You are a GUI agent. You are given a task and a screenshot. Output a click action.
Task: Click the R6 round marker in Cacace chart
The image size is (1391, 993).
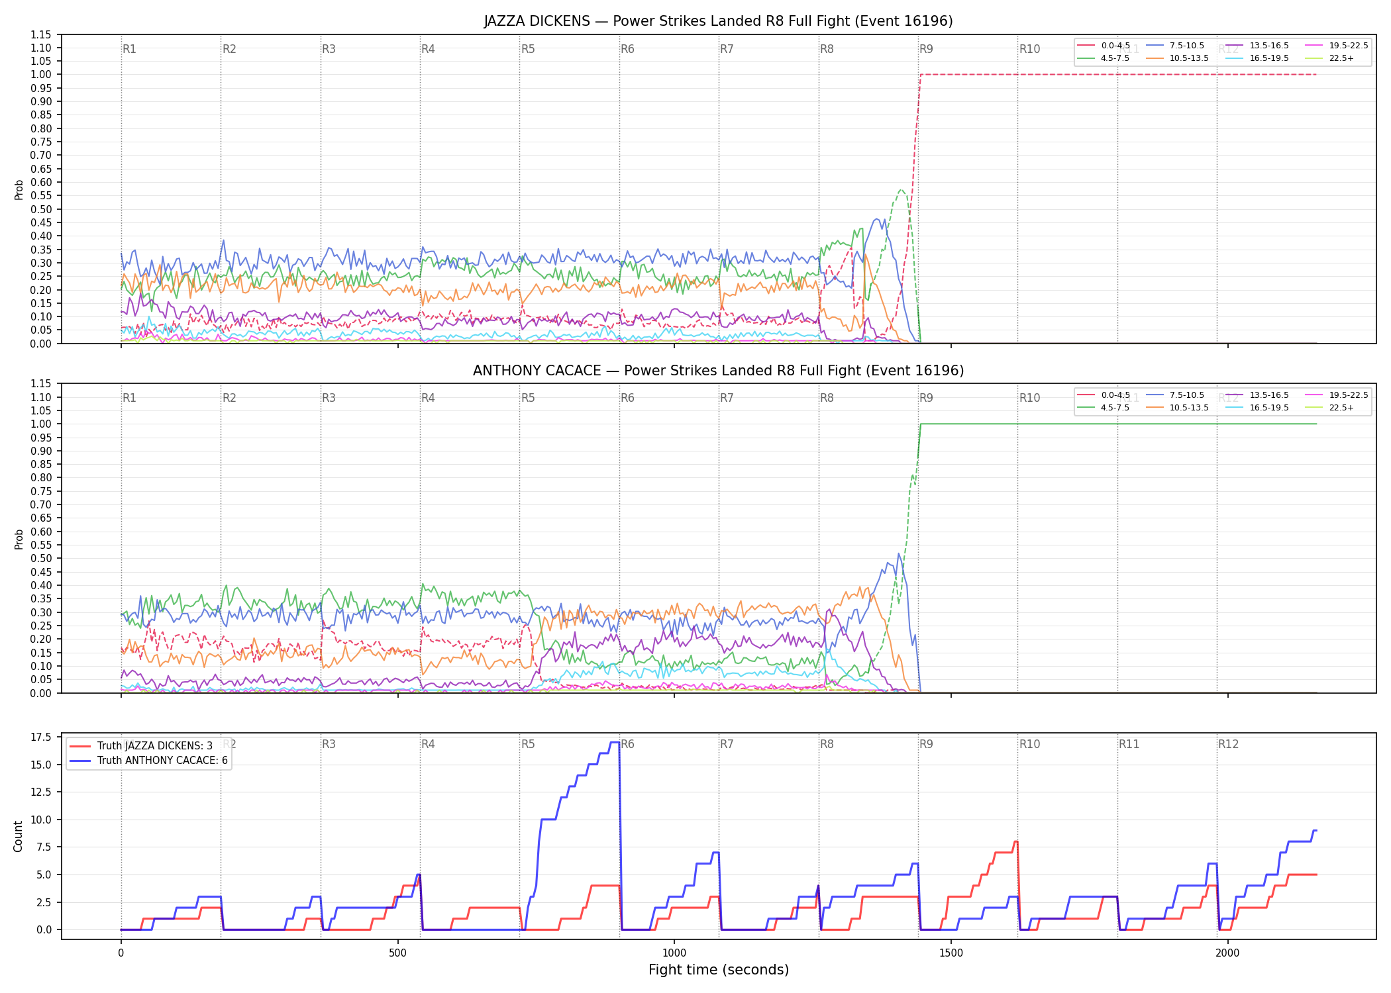627,398
